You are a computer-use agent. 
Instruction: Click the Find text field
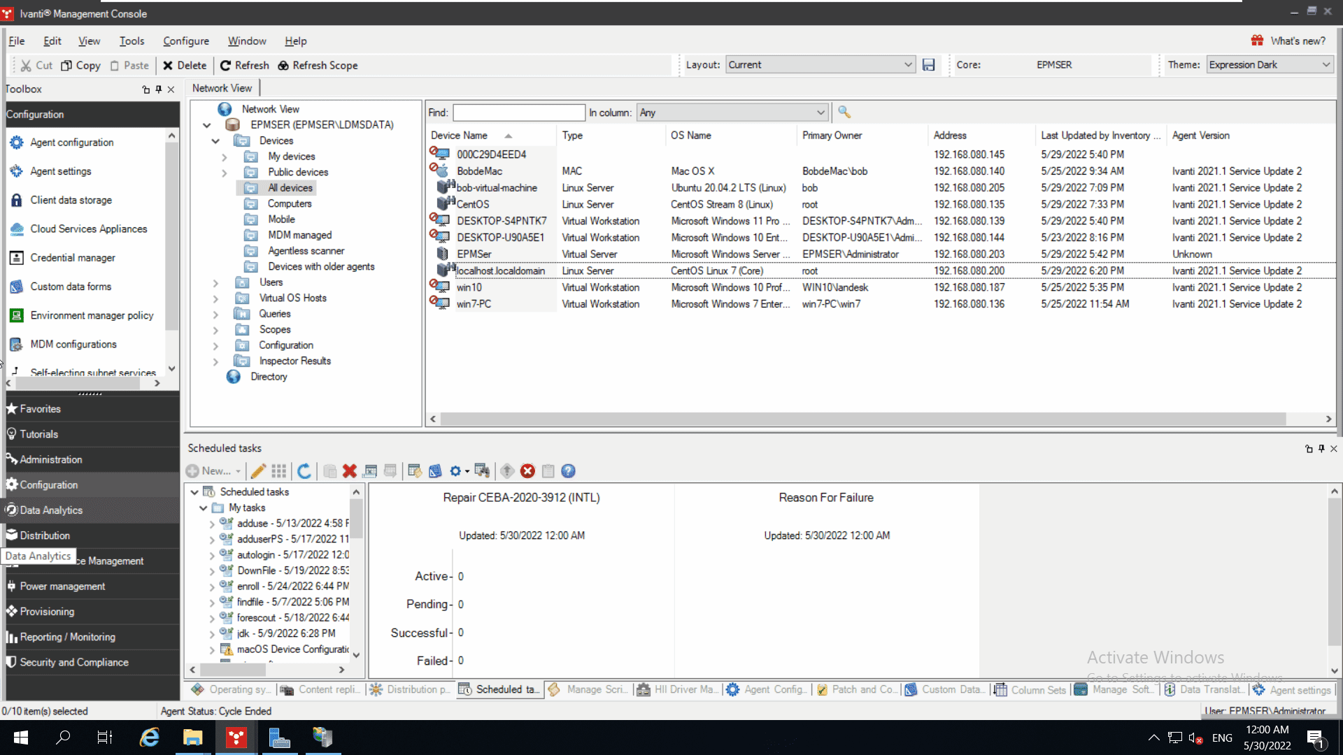[518, 113]
